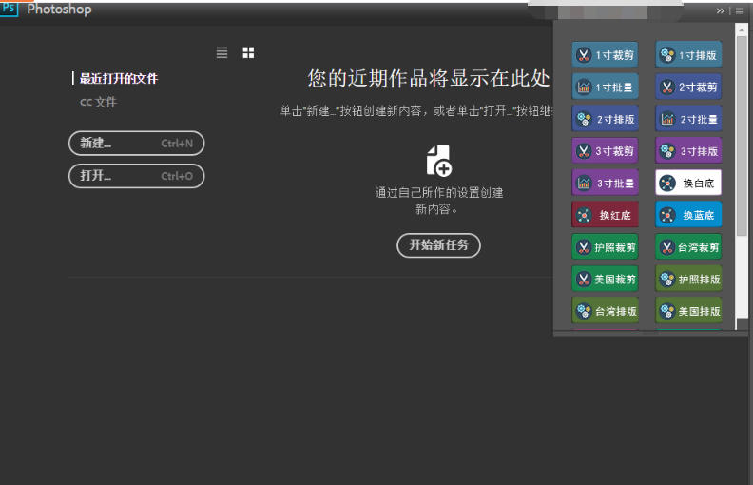Switch recent files to thumbnail grid view

tap(248, 52)
